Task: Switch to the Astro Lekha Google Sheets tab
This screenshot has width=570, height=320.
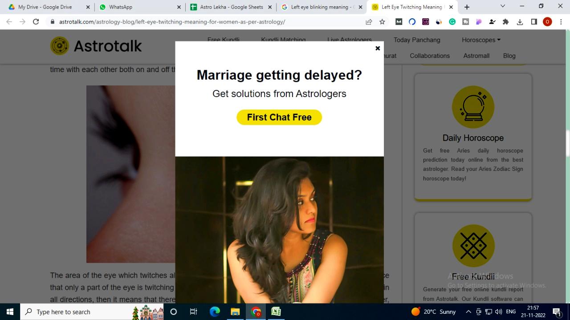Action: 230,7
